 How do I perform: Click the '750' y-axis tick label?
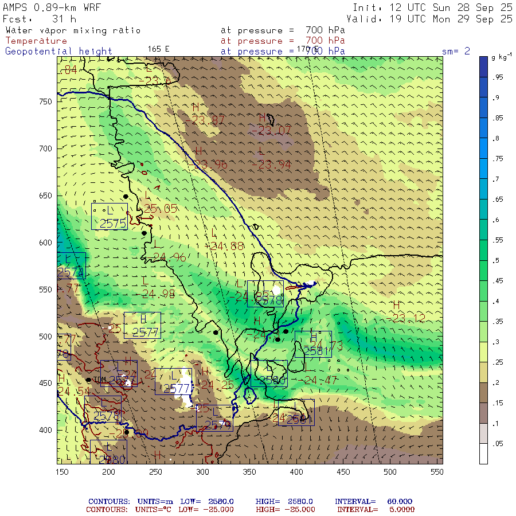point(45,101)
